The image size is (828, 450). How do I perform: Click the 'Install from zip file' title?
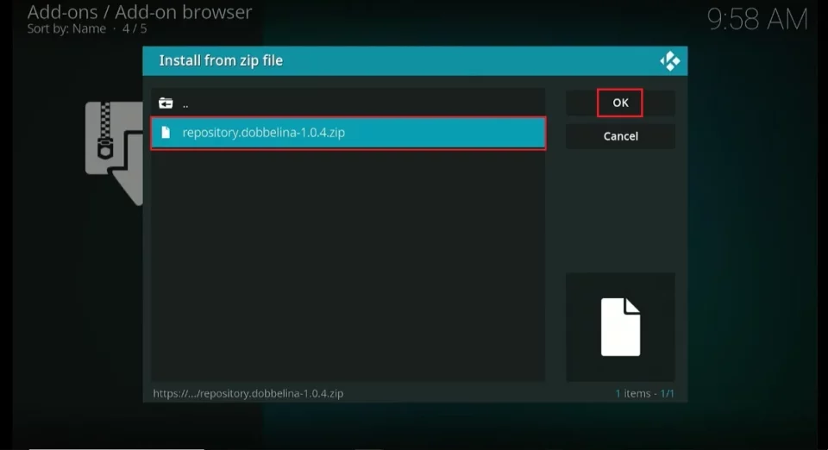tap(221, 60)
